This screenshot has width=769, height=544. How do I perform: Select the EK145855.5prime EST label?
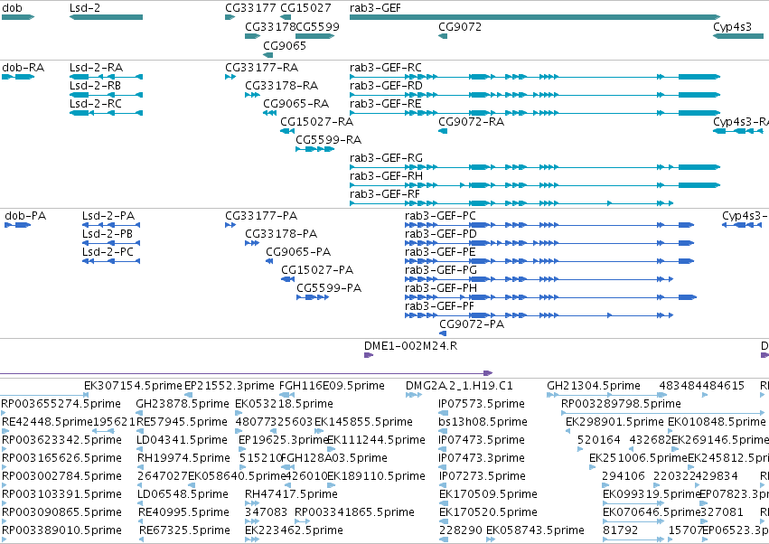(x=363, y=421)
